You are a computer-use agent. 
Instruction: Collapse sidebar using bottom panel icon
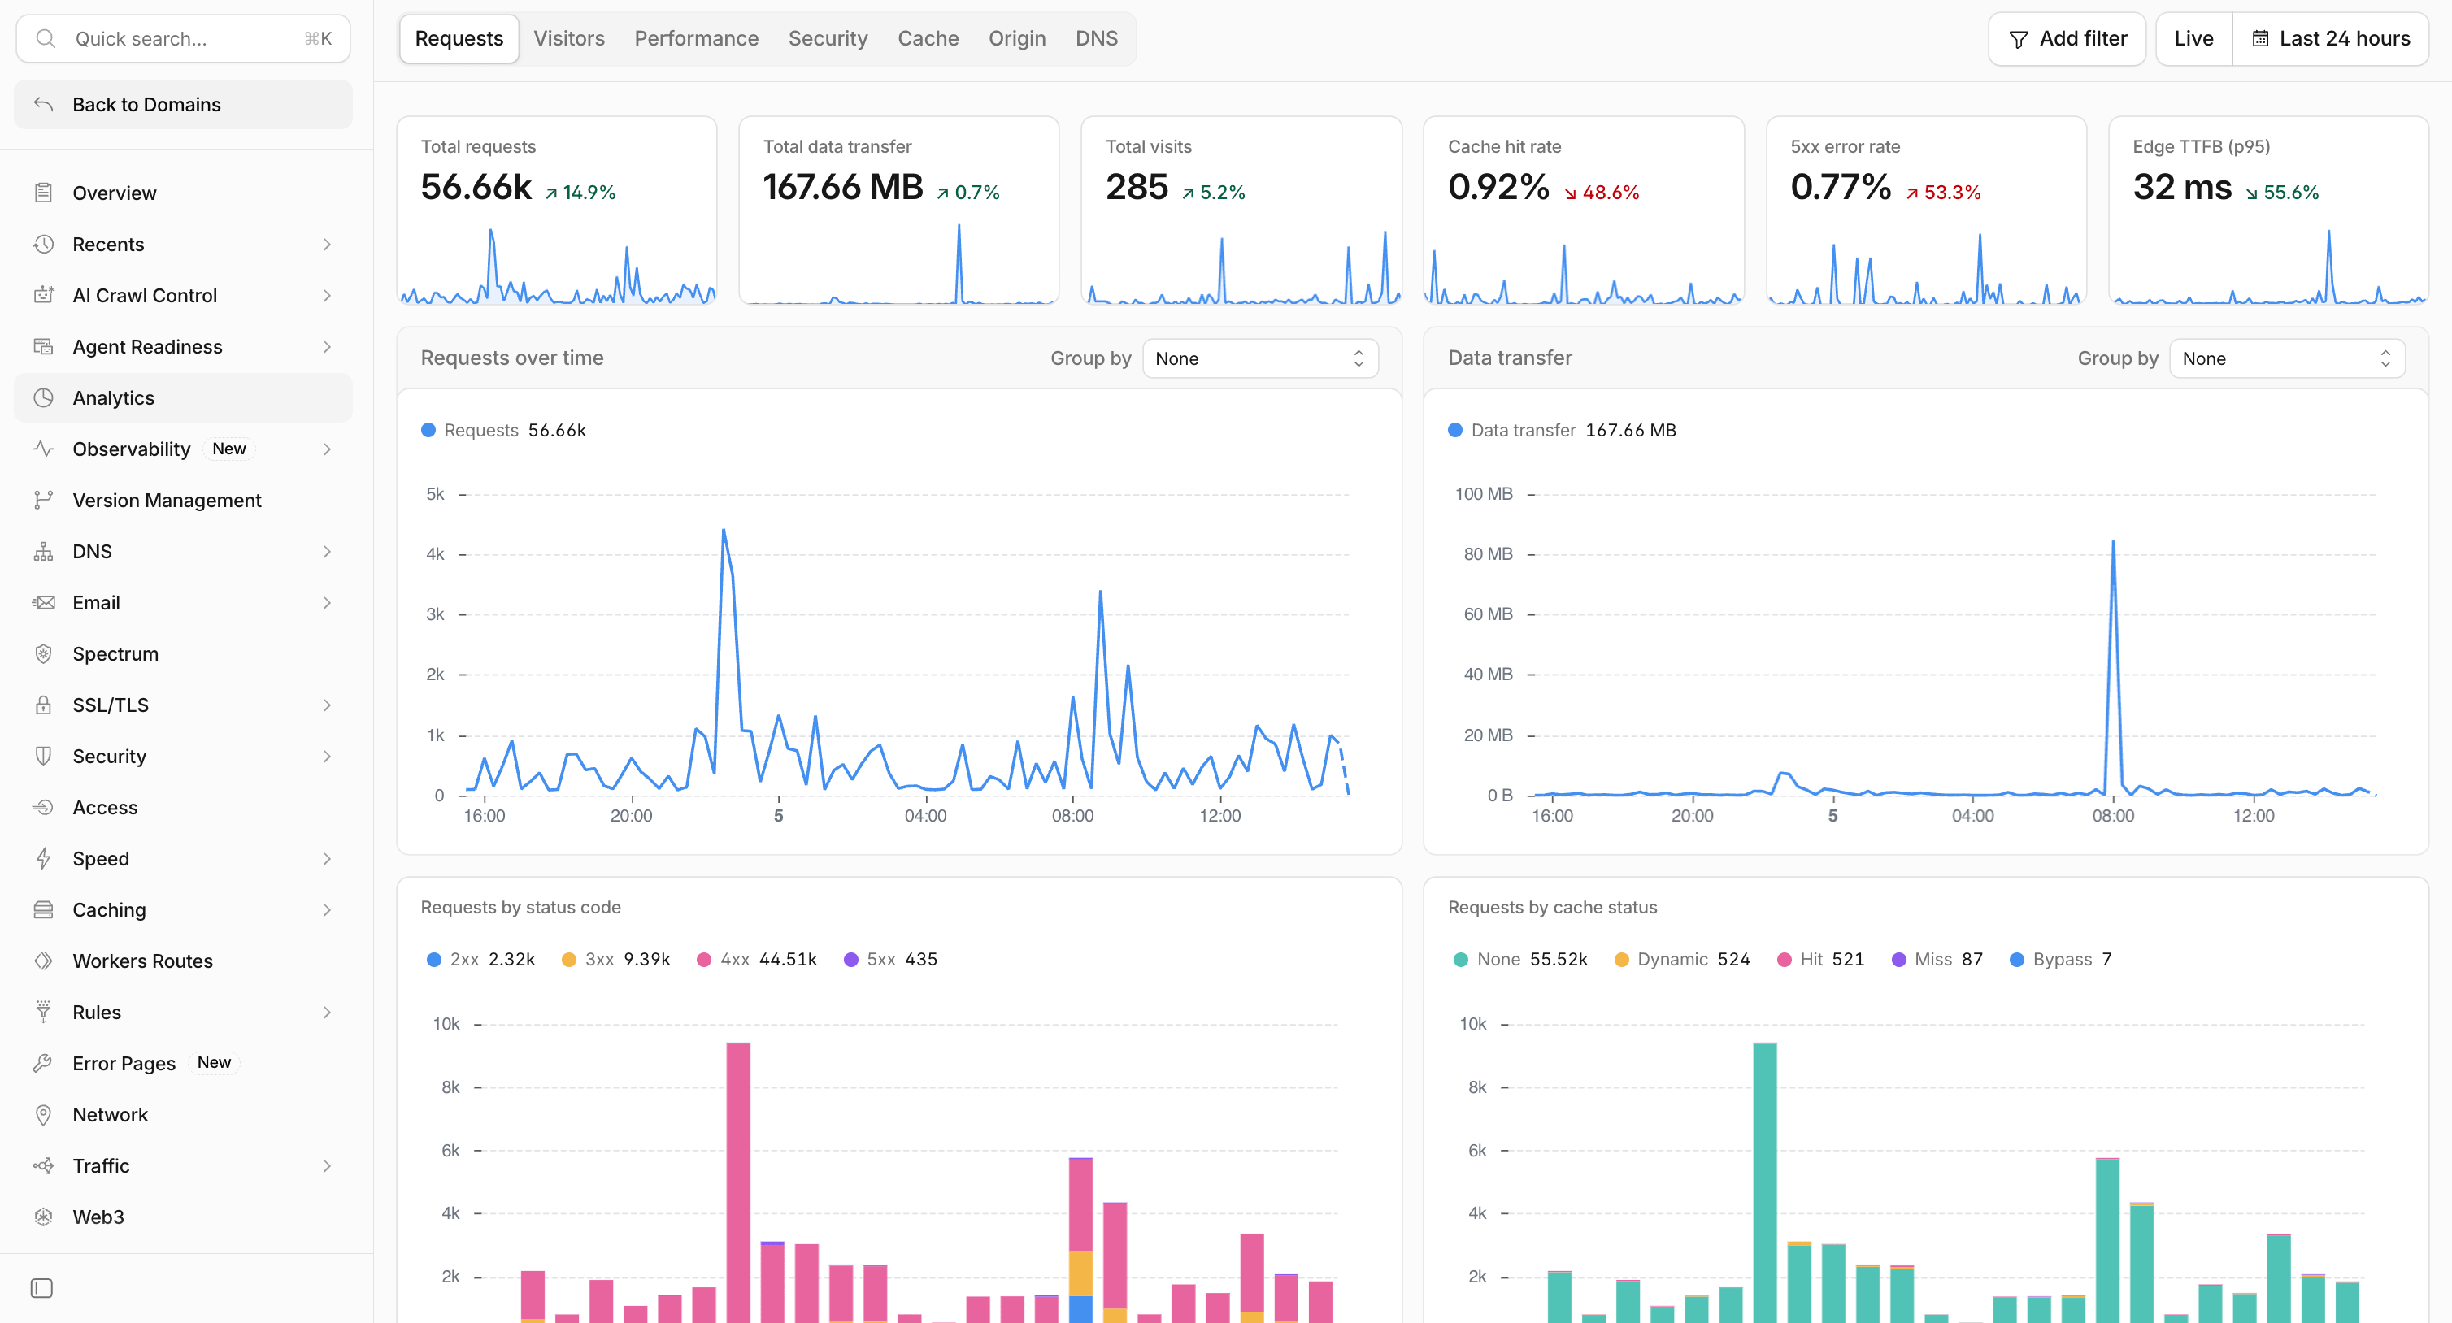[x=42, y=1289]
